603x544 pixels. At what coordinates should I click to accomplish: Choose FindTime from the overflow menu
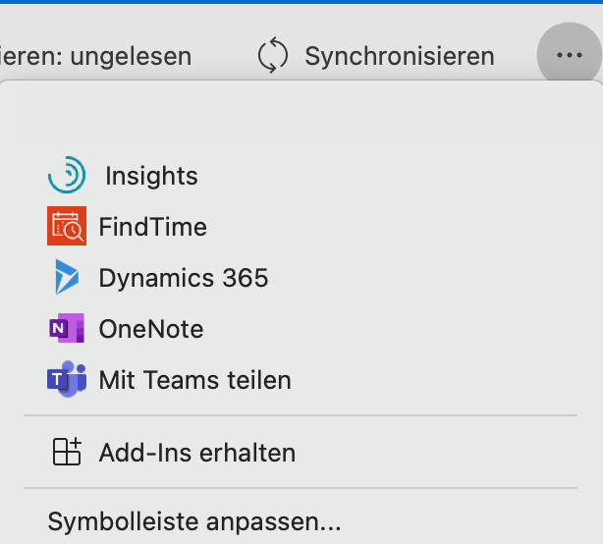tap(153, 227)
